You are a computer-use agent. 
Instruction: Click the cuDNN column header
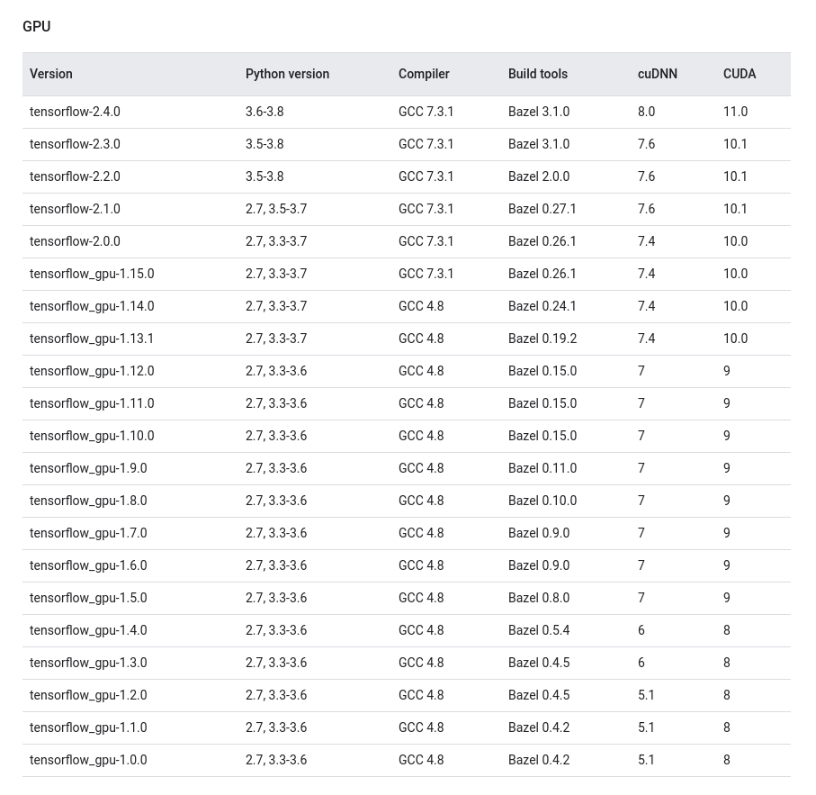658,74
